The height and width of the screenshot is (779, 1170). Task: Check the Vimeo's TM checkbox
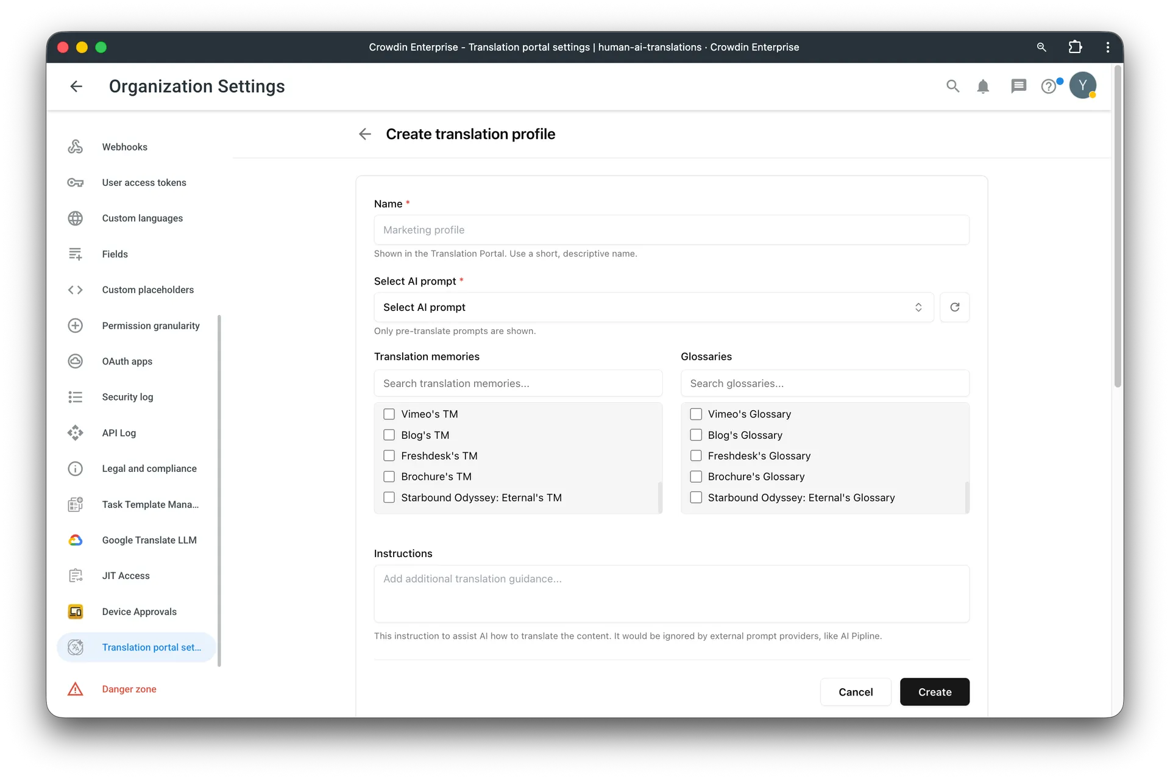click(389, 414)
